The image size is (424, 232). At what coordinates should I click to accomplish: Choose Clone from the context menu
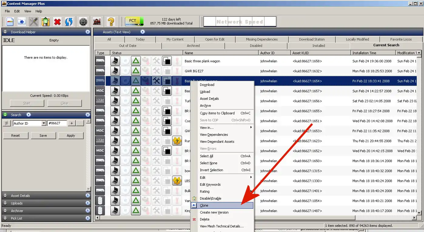click(x=204, y=205)
